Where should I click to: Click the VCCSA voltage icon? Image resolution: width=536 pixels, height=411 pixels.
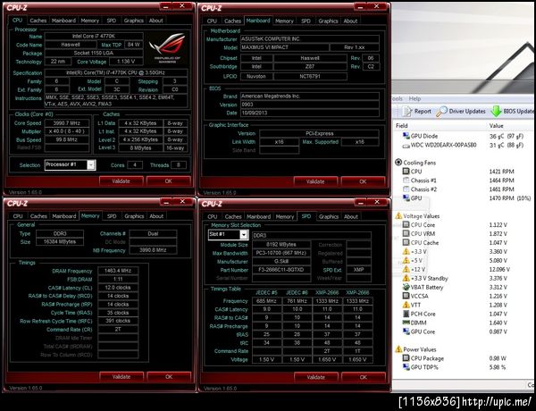[x=406, y=296]
